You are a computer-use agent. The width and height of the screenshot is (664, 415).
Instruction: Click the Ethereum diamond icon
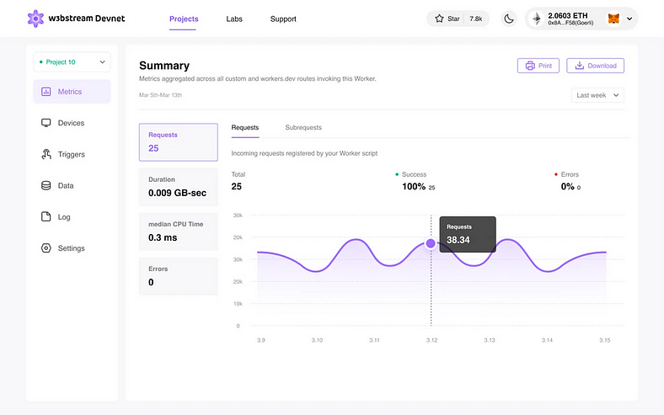tap(537, 19)
